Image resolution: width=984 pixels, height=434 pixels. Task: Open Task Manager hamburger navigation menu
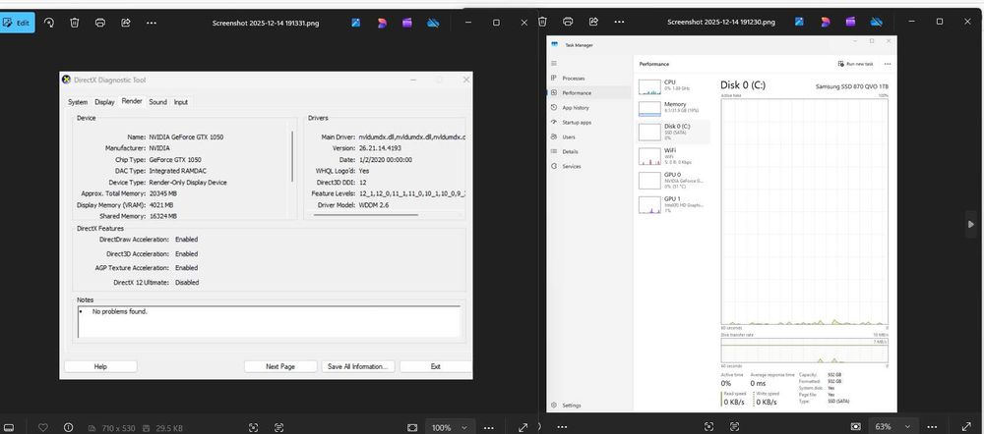(553, 63)
